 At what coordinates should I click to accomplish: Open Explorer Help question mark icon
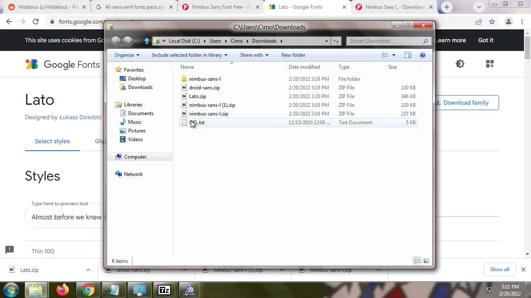pos(423,55)
